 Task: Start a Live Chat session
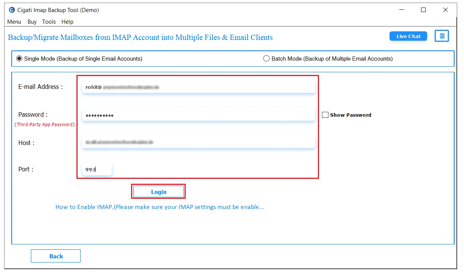(408, 36)
